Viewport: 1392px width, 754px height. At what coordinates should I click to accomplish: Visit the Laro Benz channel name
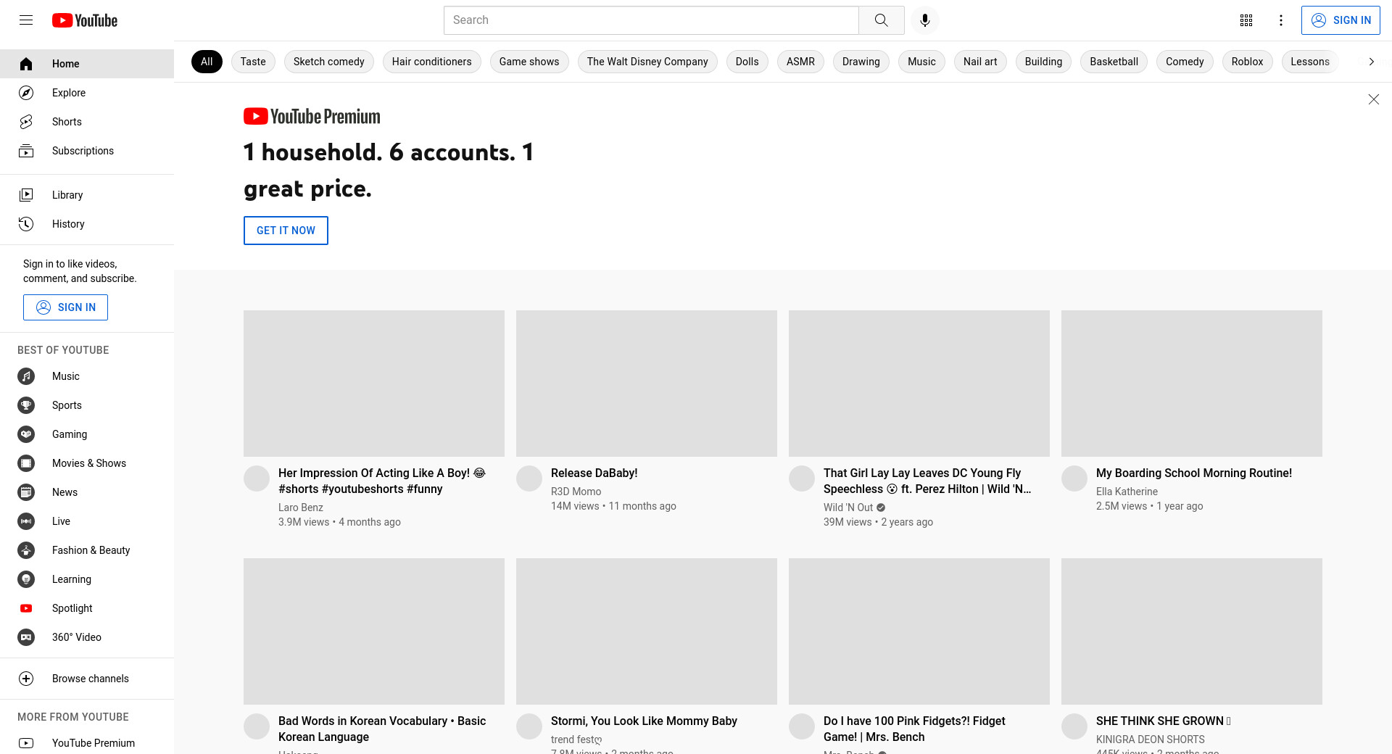coord(301,507)
